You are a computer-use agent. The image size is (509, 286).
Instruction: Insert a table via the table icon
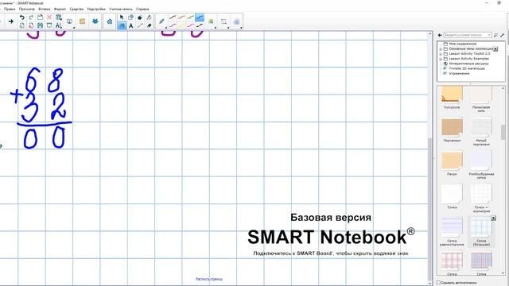click(x=58, y=17)
